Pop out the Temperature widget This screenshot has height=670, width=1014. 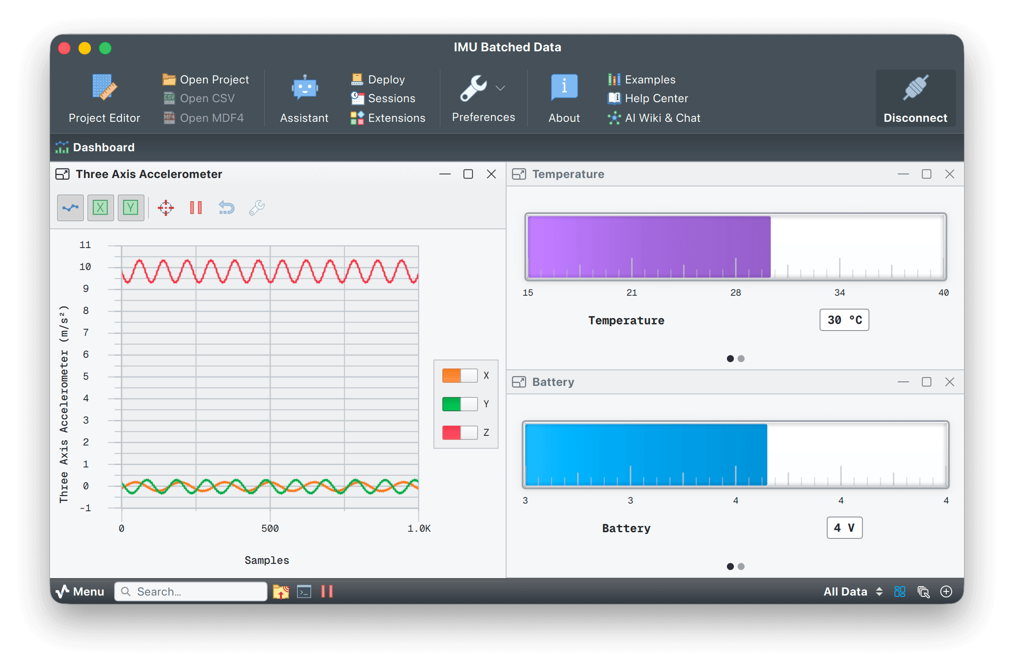(x=519, y=174)
